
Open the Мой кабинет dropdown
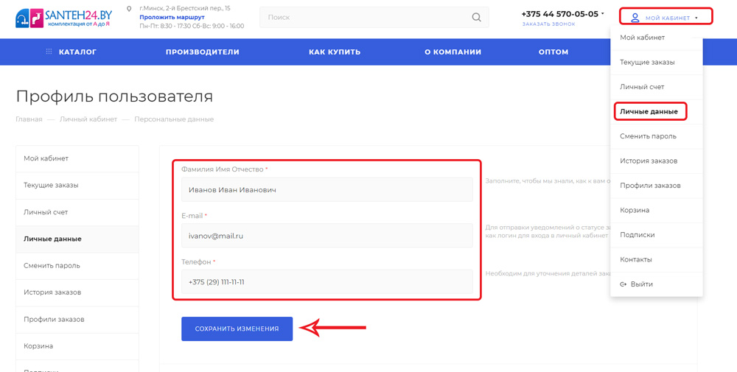tap(666, 18)
